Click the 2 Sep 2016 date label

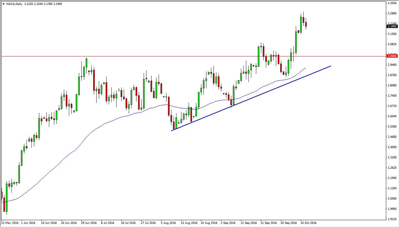click(228, 223)
